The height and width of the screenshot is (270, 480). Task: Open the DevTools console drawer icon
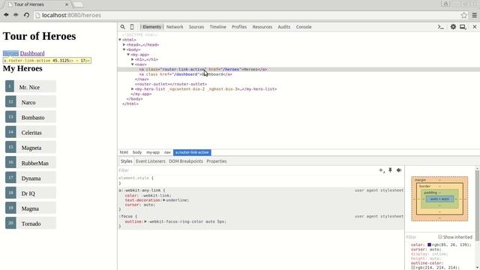(441, 27)
